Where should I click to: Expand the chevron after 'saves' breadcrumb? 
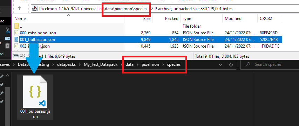click(14, 64)
